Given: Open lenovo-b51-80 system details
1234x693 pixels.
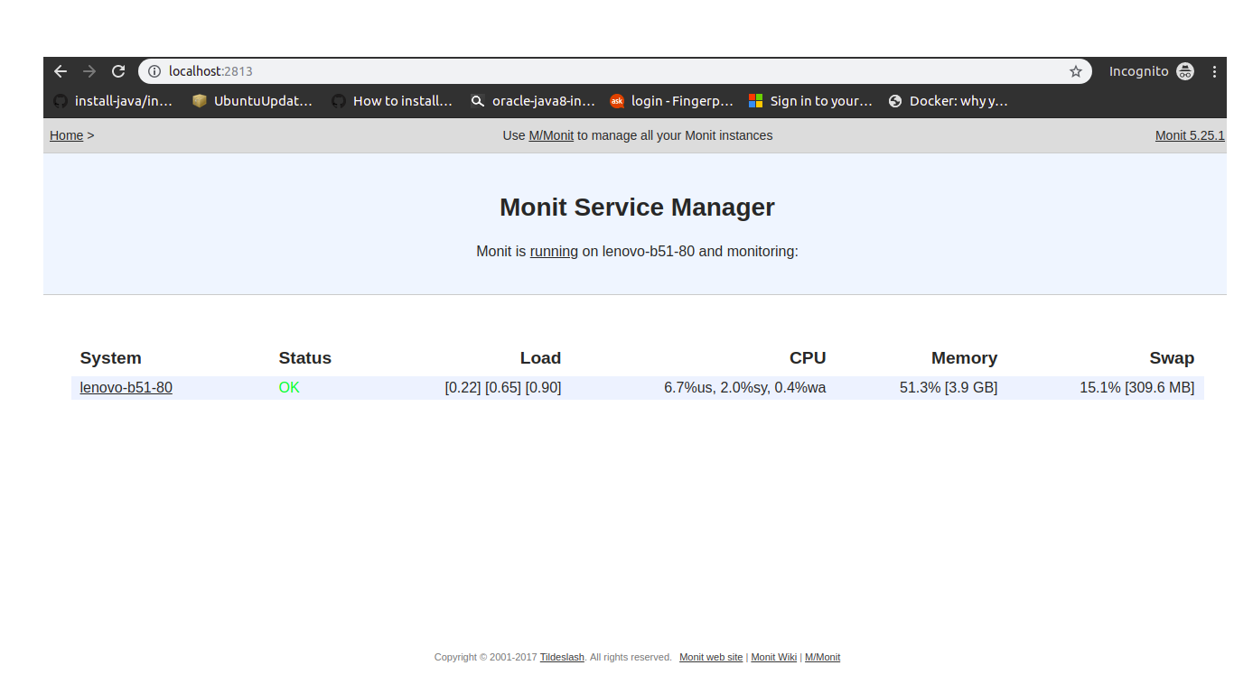Looking at the screenshot, I should click(126, 388).
